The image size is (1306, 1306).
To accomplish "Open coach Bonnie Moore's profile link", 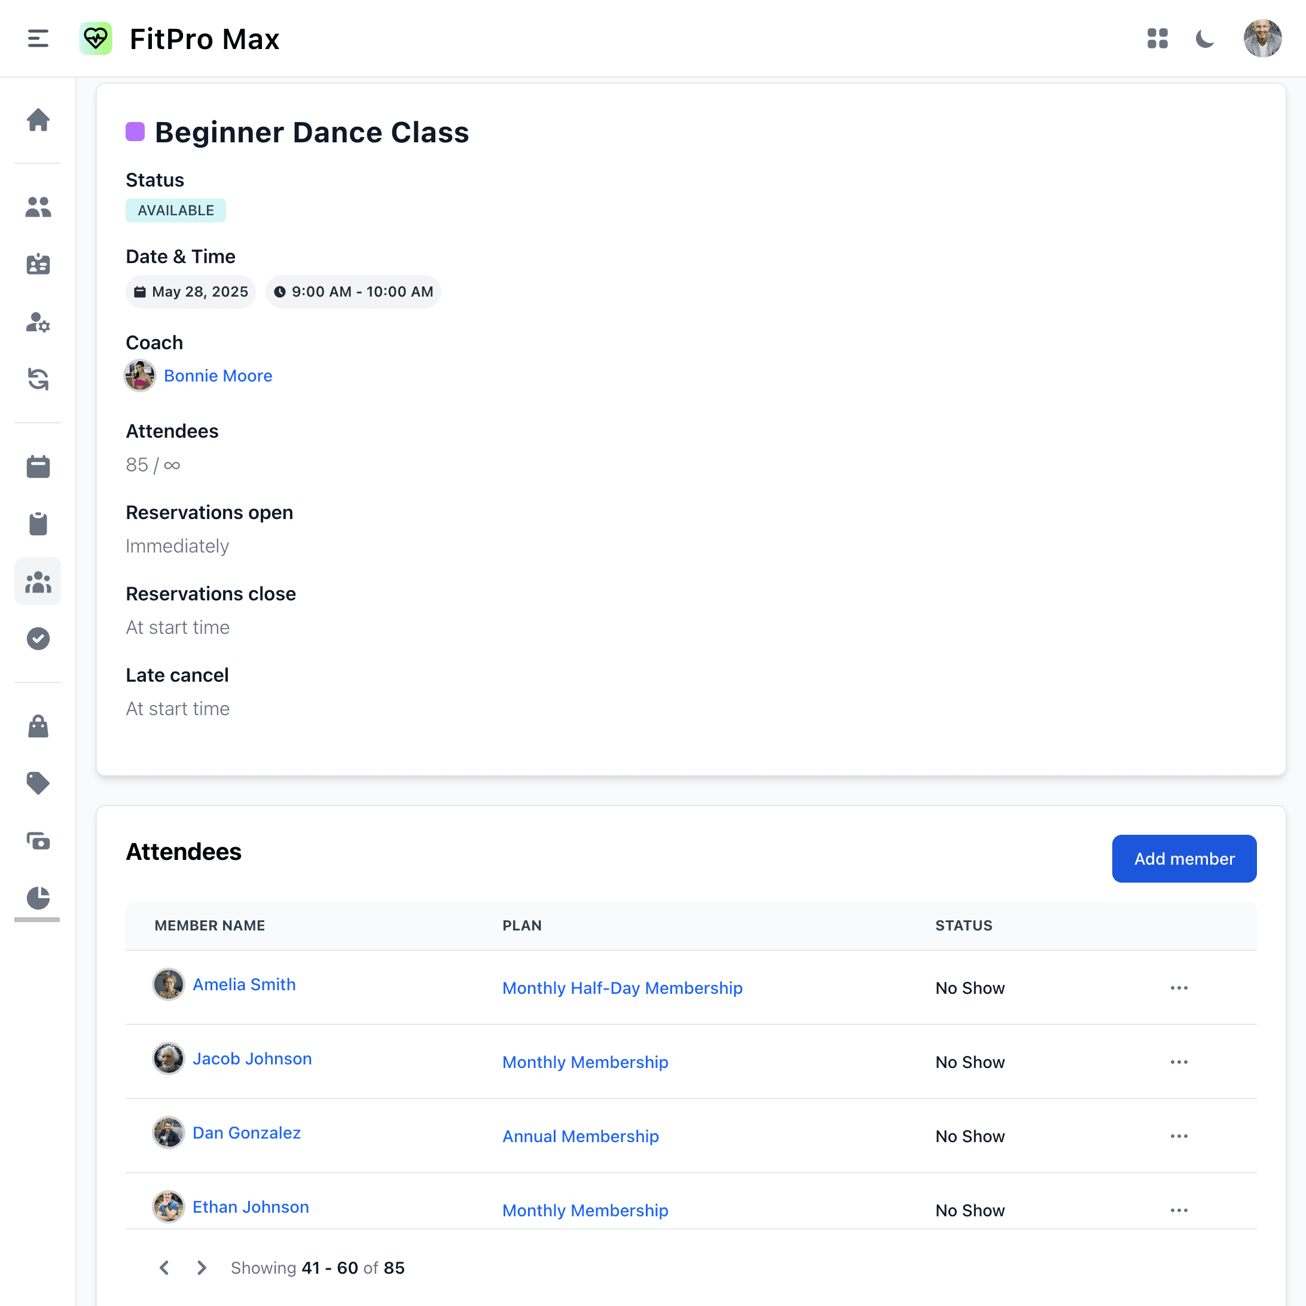I will [218, 376].
